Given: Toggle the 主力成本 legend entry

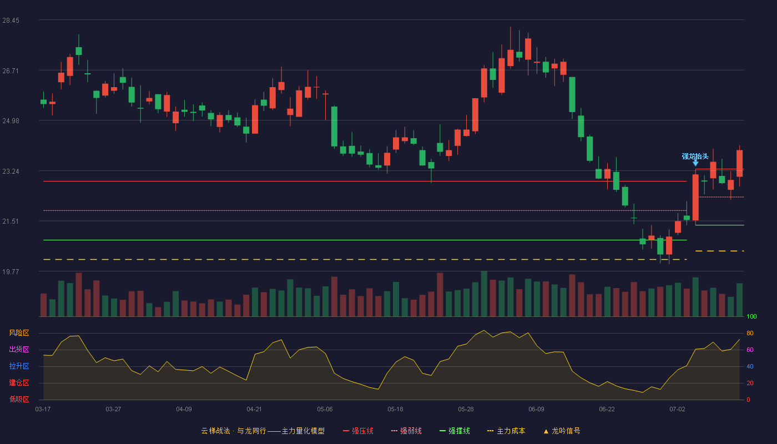Looking at the screenshot, I should coord(506,431).
